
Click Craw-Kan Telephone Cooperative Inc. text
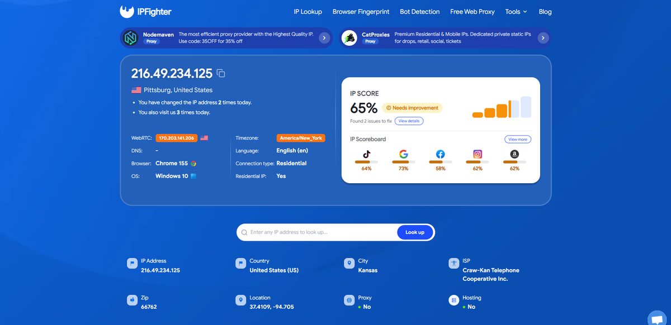(x=490, y=274)
